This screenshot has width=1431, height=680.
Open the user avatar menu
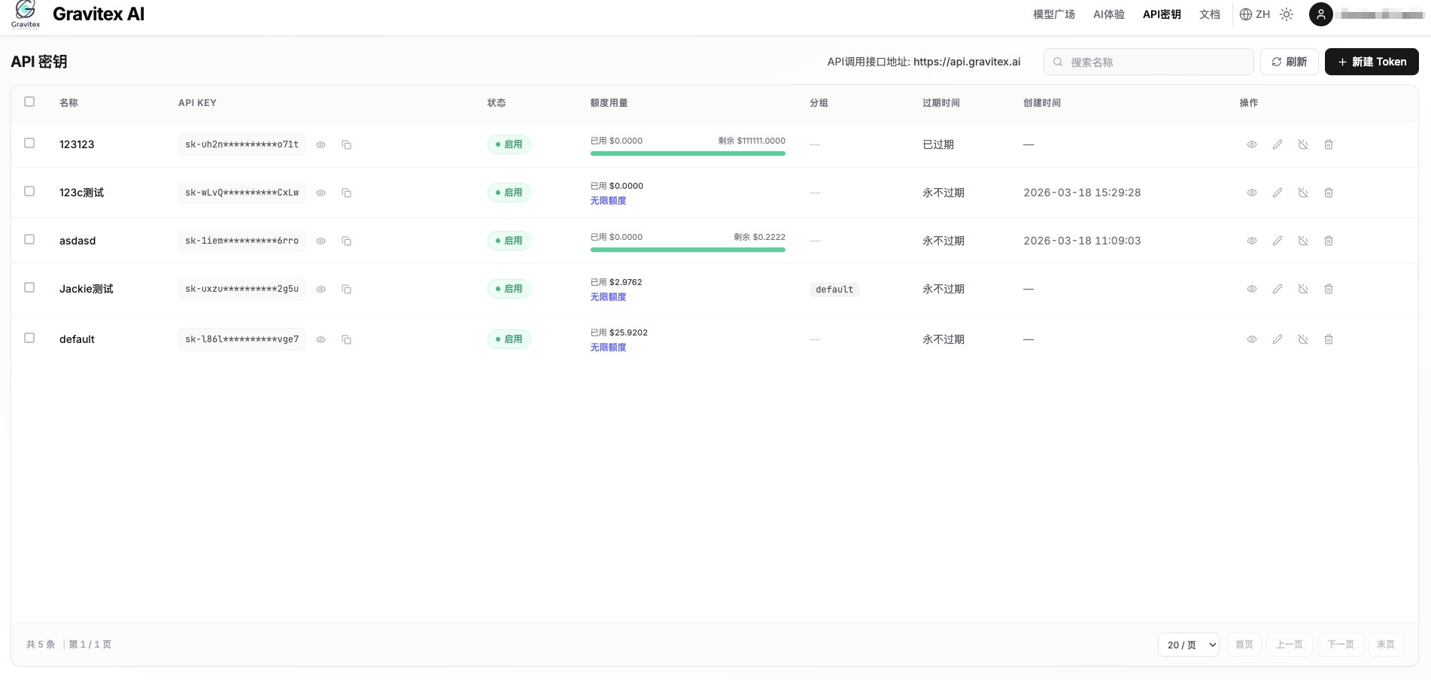click(1321, 14)
